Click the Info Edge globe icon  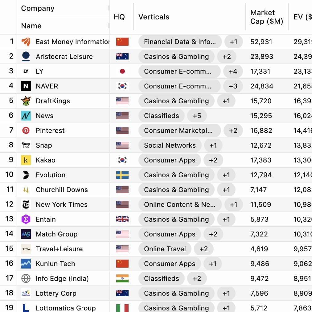pos(26,278)
